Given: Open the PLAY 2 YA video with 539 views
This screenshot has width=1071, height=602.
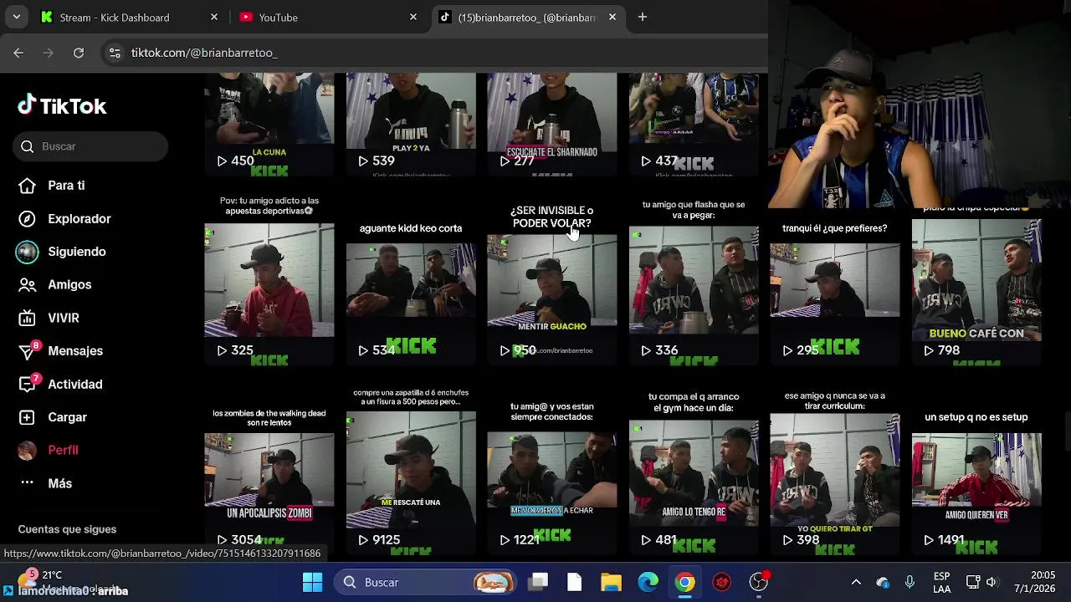Looking at the screenshot, I should point(411,124).
